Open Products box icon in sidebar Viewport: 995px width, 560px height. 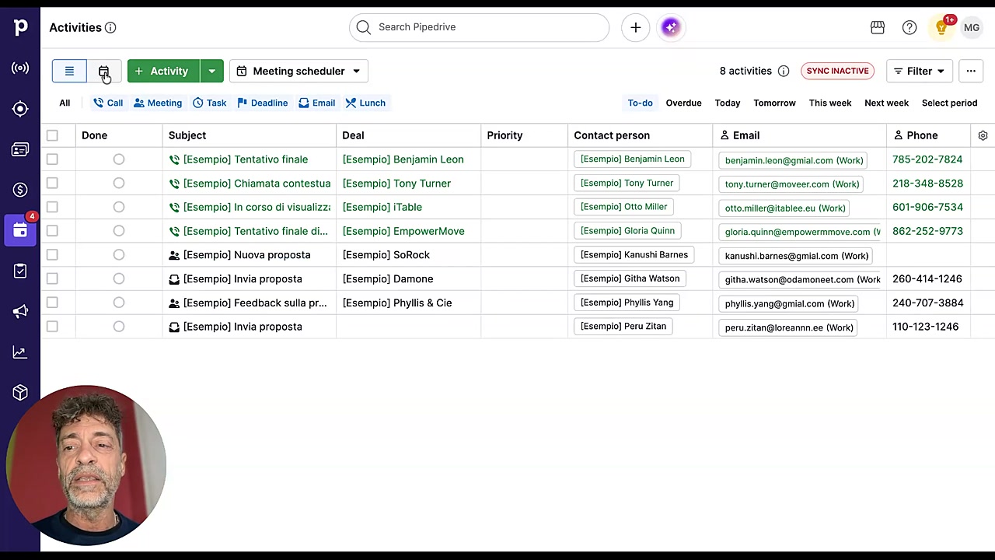[x=20, y=392]
